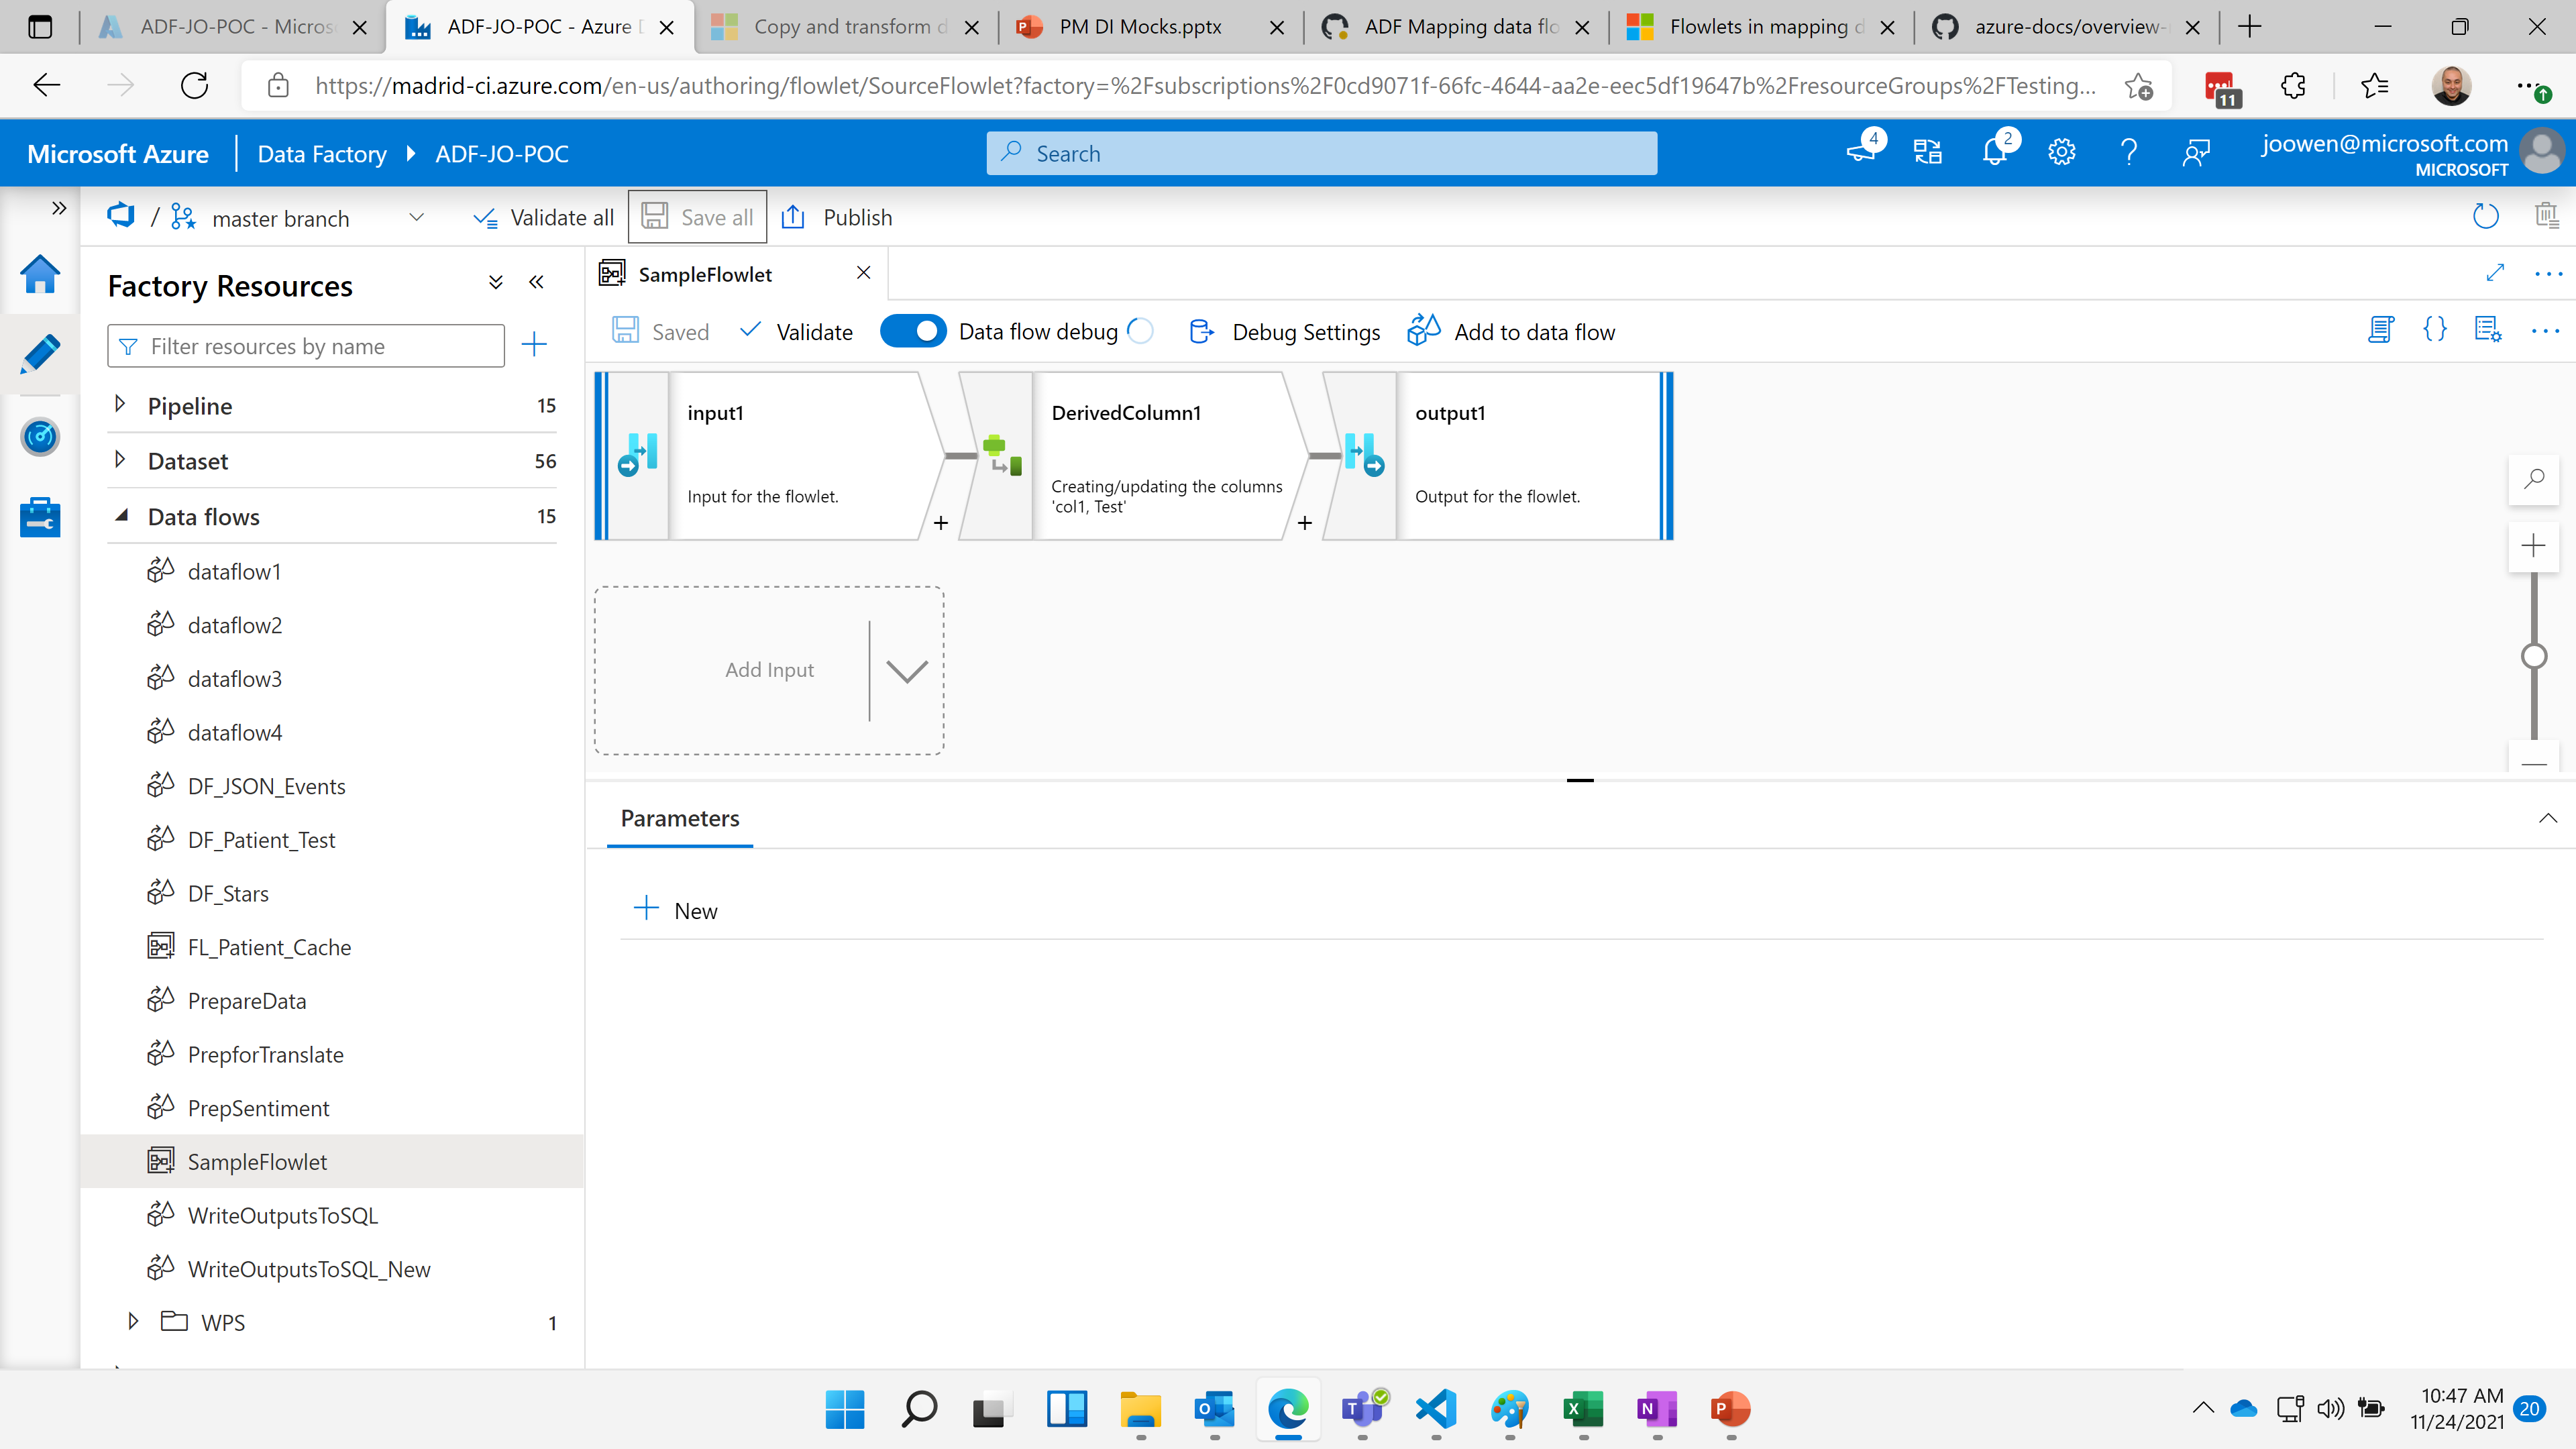Select the SampleFlowlet data flow
The width and height of the screenshot is (2576, 1449).
click(x=256, y=1161)
